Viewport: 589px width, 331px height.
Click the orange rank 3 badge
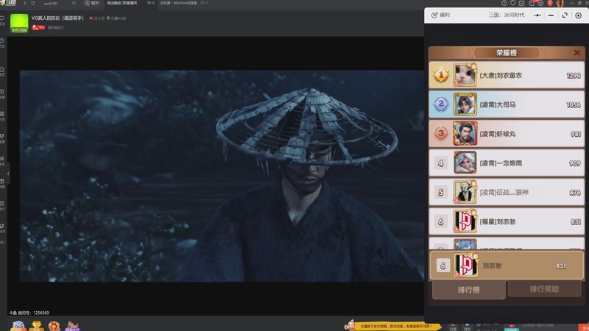coord(441,133)
